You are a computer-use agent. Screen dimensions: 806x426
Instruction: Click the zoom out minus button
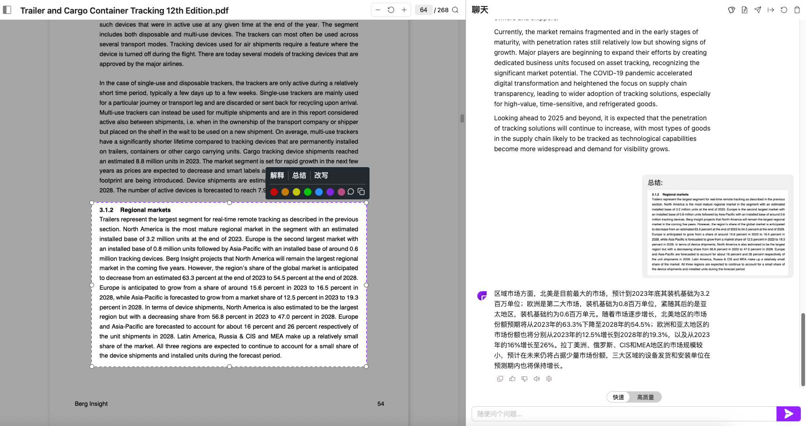378,10
